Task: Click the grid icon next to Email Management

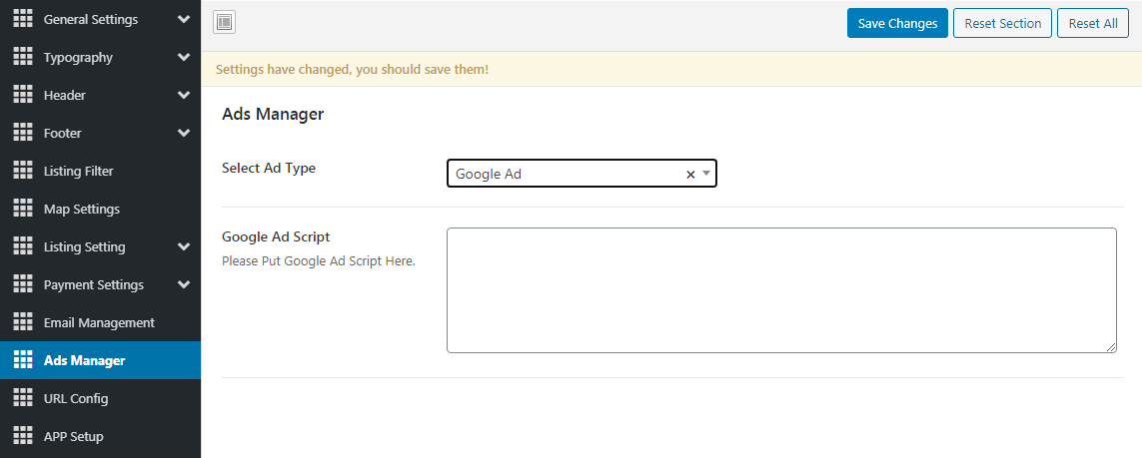Action: [23, 322]
